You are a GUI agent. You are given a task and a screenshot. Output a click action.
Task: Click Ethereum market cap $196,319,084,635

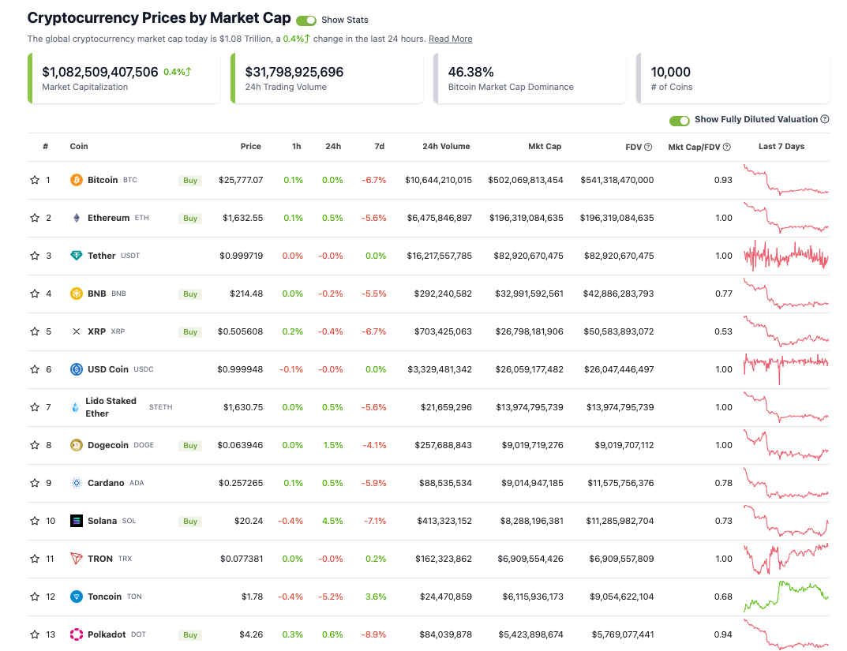coord(527,218)
